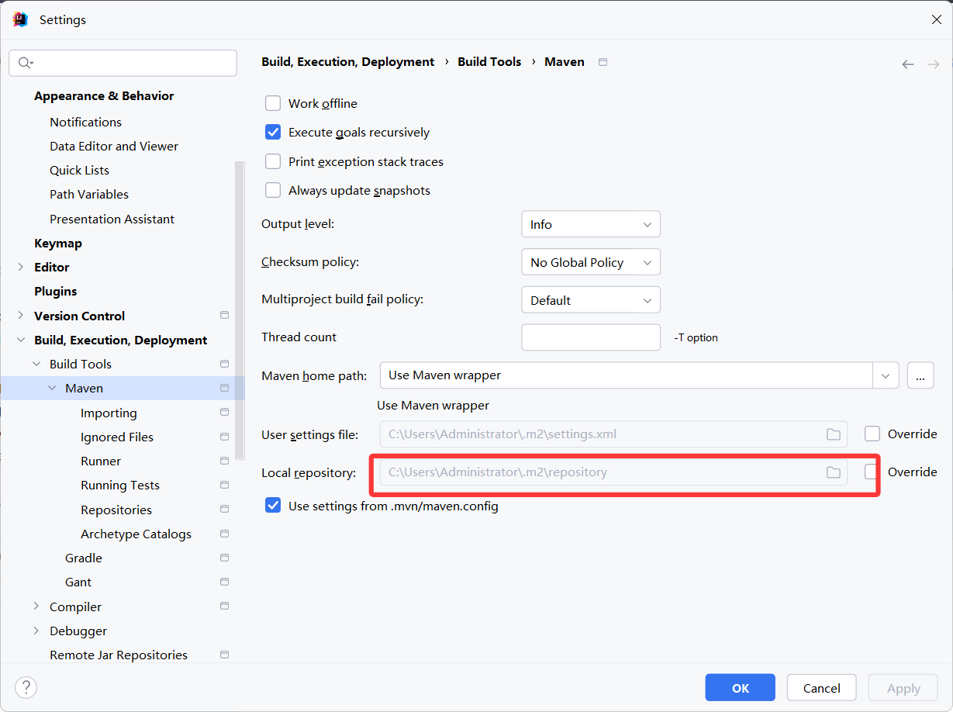Collapse the Maven tree node
The height and width of the screenshot is (712, 953).
pos(52,388)
